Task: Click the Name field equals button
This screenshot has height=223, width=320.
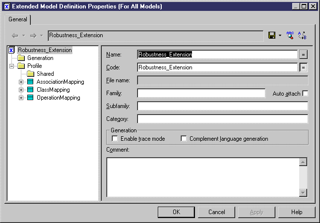Action: [x=304, y=55]
